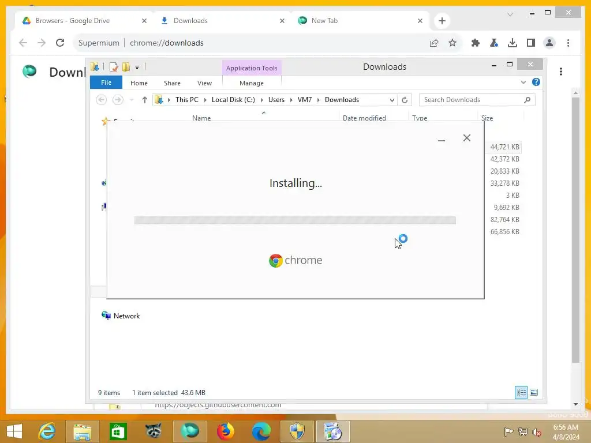Refresh the Downloads folder view
The height and width of the screenshot is (443, 591).
coord(405,100)
